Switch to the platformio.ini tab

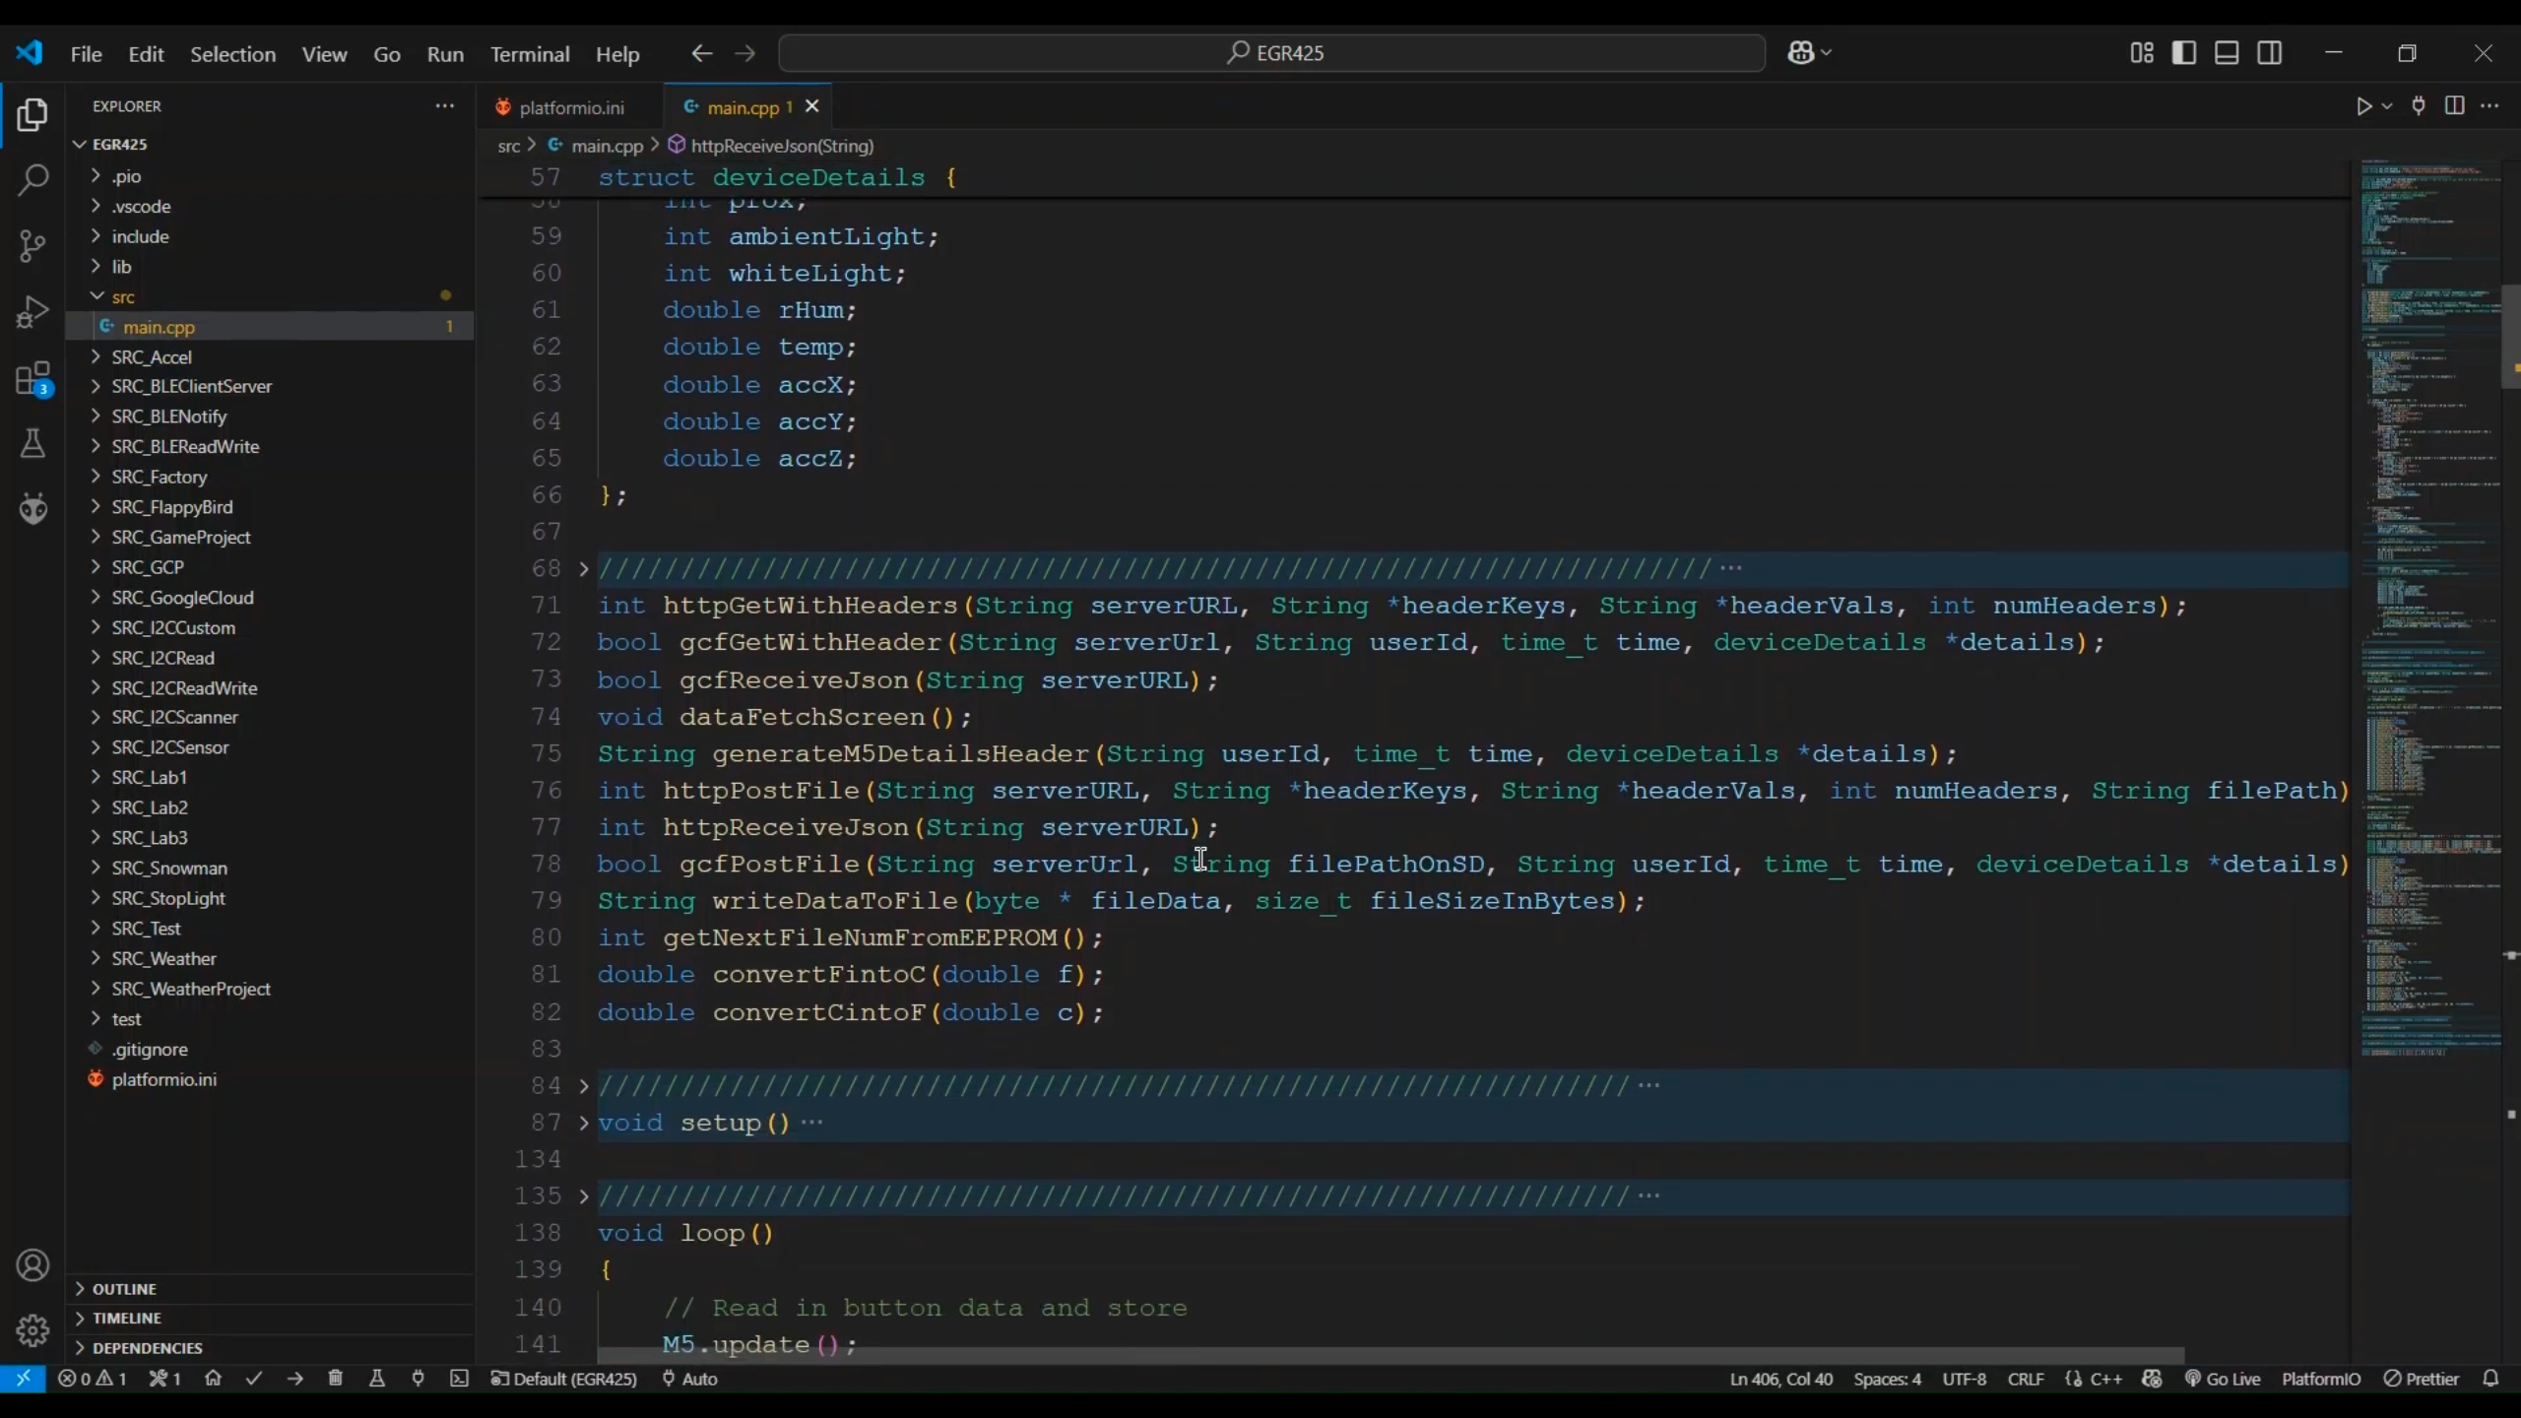571,107
